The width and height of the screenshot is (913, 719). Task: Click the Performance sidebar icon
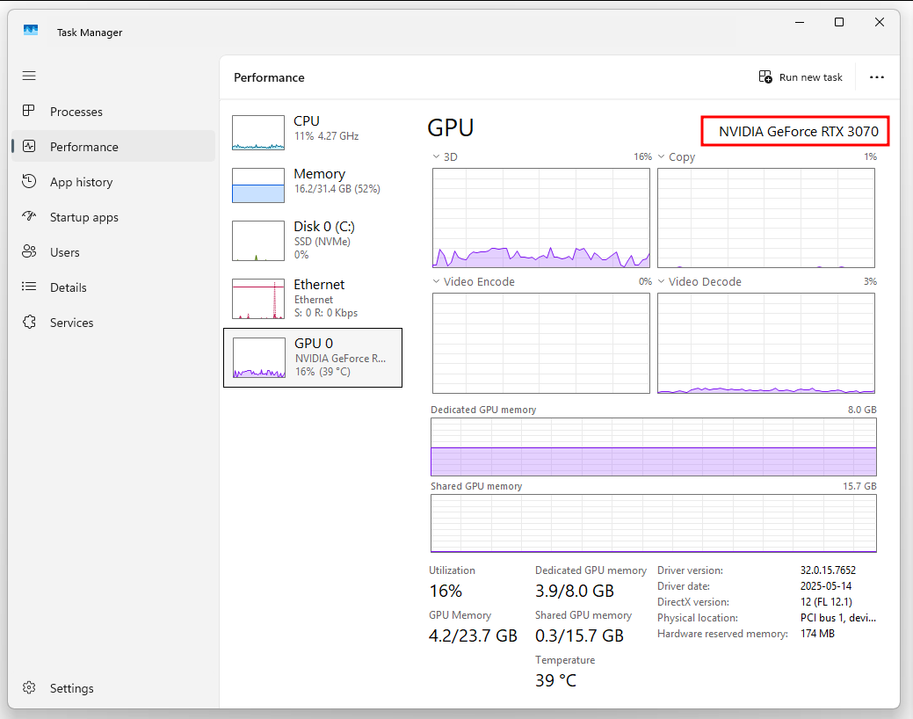click(x=29, y=146)
